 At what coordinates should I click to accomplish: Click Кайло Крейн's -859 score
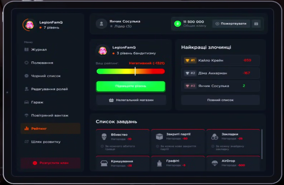[247, 60]
